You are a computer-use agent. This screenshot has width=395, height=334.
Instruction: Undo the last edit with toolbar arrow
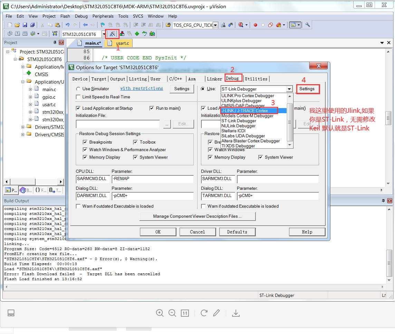point(68,25)
